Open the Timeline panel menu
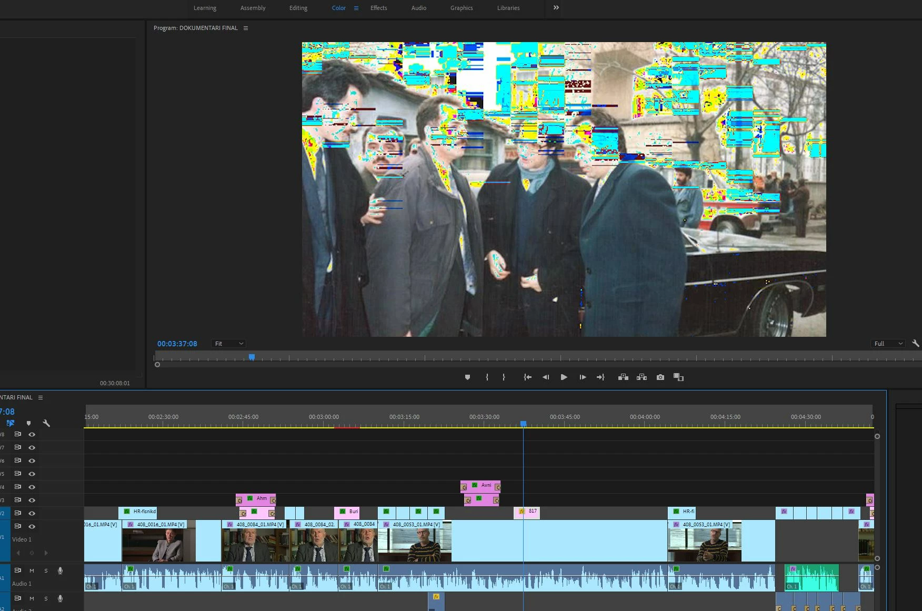922x611 pixels. pyautogui.click(x=40, y=397)
